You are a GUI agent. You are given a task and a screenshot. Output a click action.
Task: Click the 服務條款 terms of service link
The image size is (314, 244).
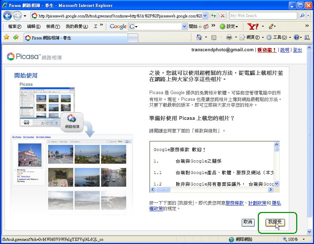click(234, 203)
